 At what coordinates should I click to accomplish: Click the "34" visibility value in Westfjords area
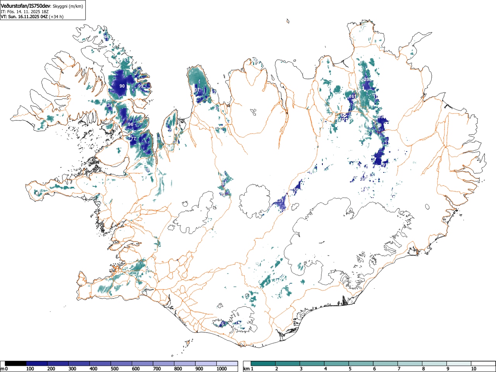click(x=110, y=105)
